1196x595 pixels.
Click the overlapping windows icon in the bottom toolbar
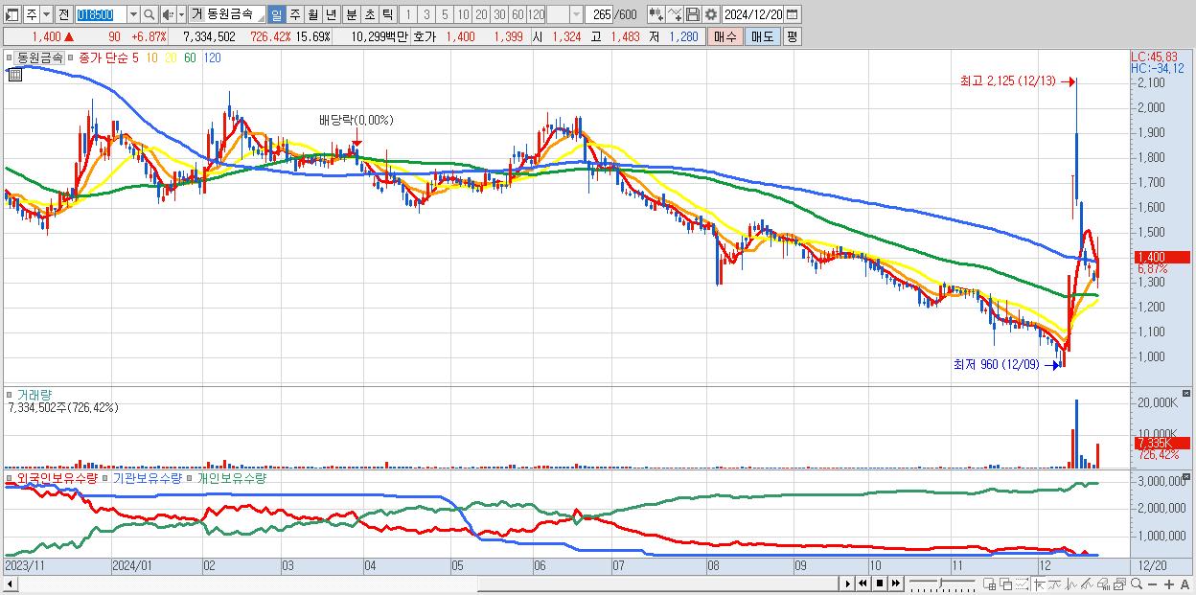pos(1006,584)
